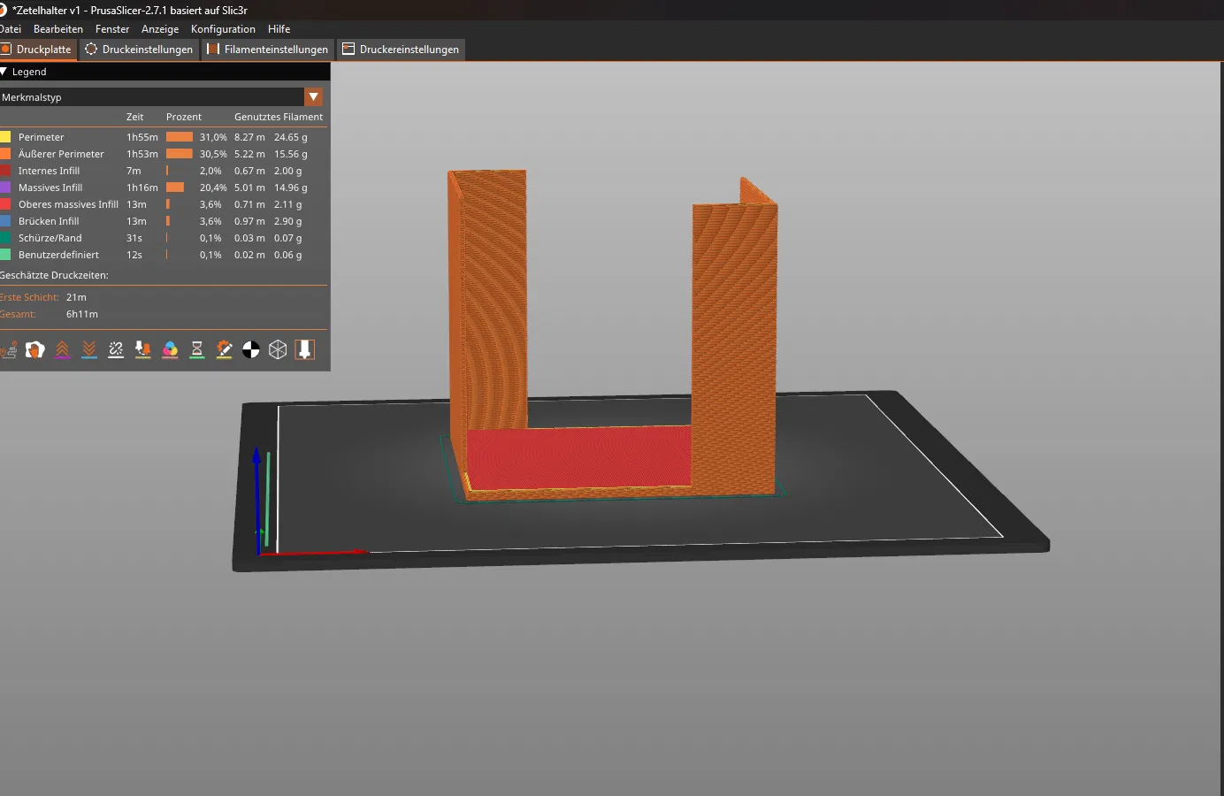Switch to the Druckeinstellungen tab
The image size is (1224, 796).
[x=140, y=50]
